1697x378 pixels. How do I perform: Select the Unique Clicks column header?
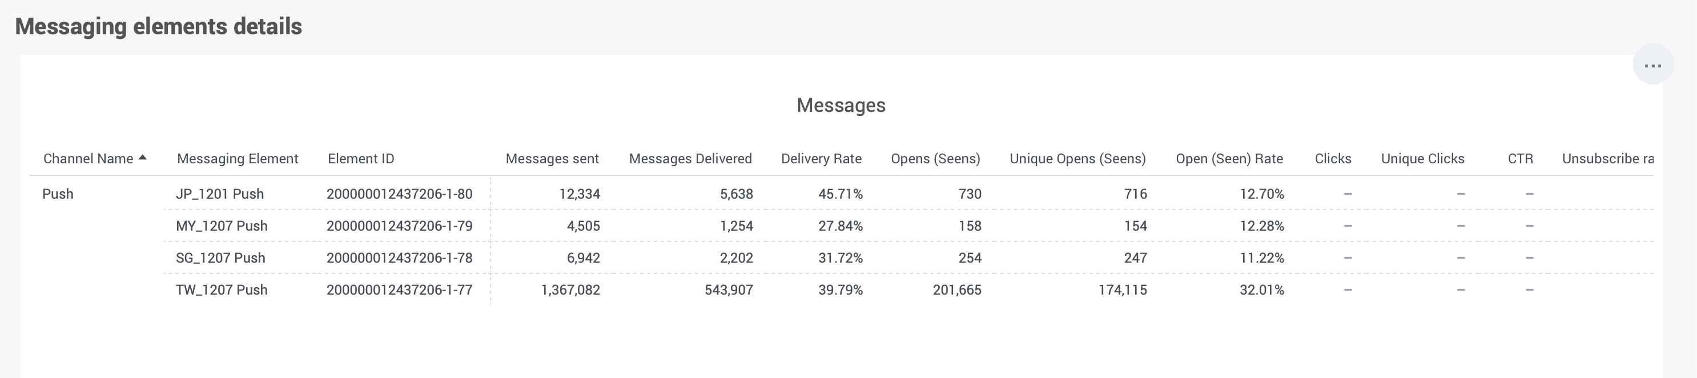tap(1422, 159)
